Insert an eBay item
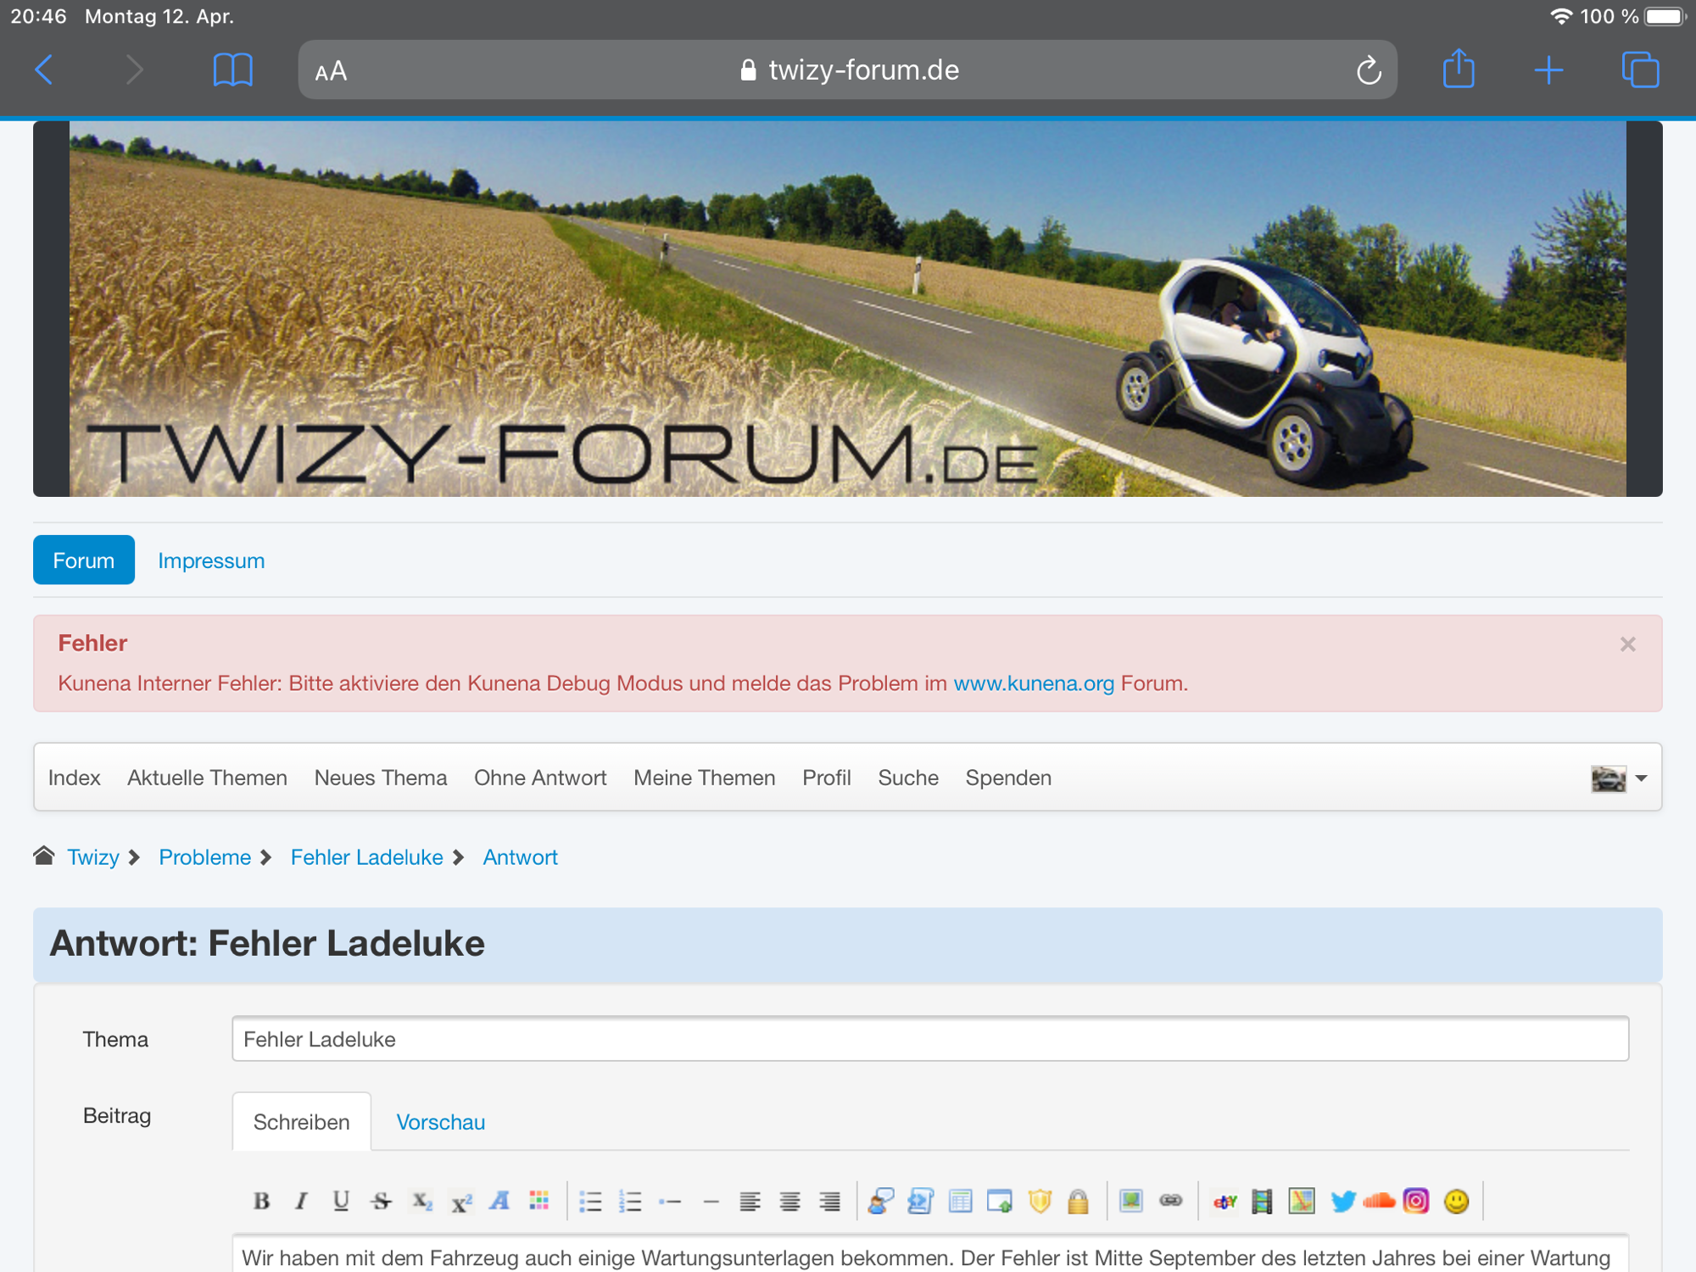The width and height of the screenshot is (1696, 1272). pos(1225,1201)
